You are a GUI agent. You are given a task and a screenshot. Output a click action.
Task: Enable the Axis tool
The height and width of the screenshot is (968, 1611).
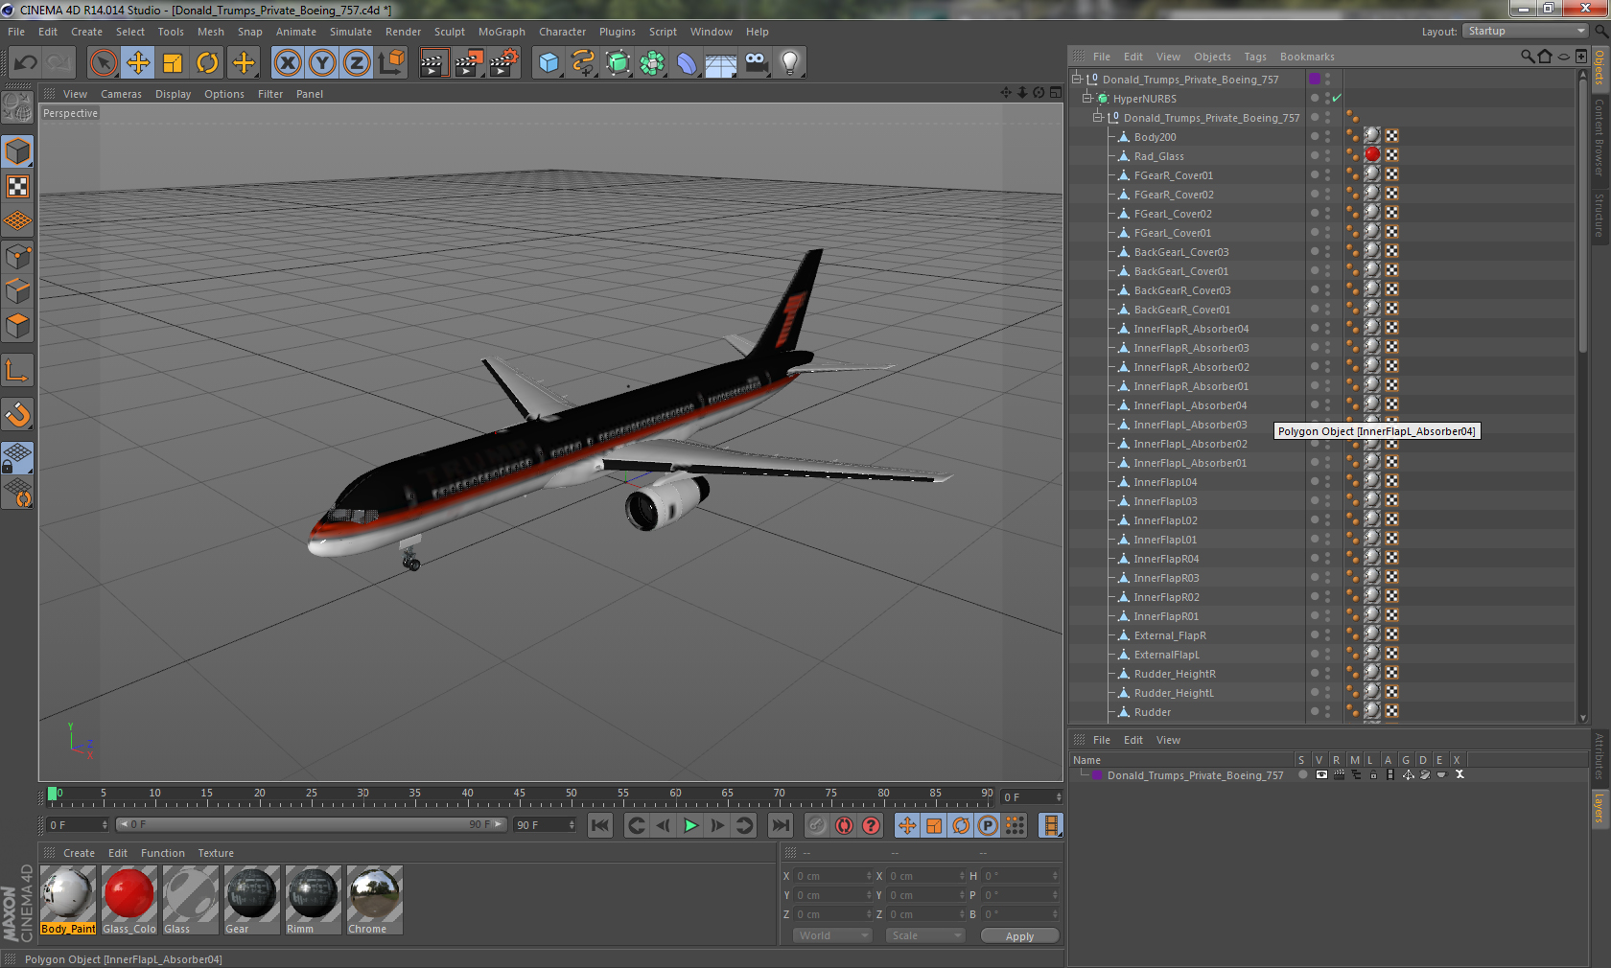tap(18, 370)
